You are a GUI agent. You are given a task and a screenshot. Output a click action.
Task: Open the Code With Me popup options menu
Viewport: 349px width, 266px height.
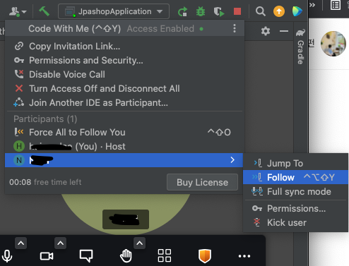point(235,28)
